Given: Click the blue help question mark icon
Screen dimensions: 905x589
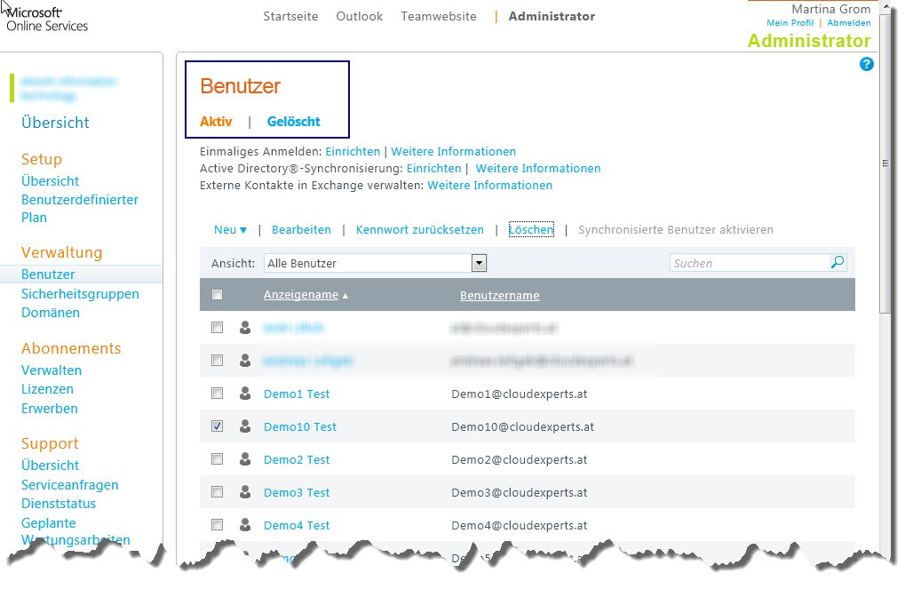Looking at the screenshot, I should 867,64.
